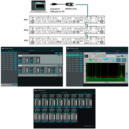The image size is (129, 129).
Task: Click Clear button in Spectrum panel
Action: tap(118, 61)
